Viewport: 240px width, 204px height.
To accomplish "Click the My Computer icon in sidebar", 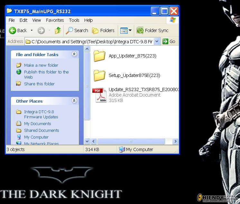I will (x=19, y=137).
